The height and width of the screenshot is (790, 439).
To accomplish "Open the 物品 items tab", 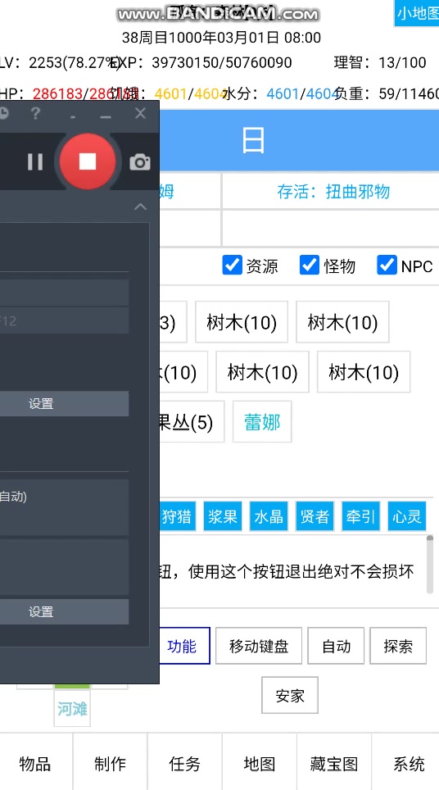I will pyautogui.click(x=35, y=763).
